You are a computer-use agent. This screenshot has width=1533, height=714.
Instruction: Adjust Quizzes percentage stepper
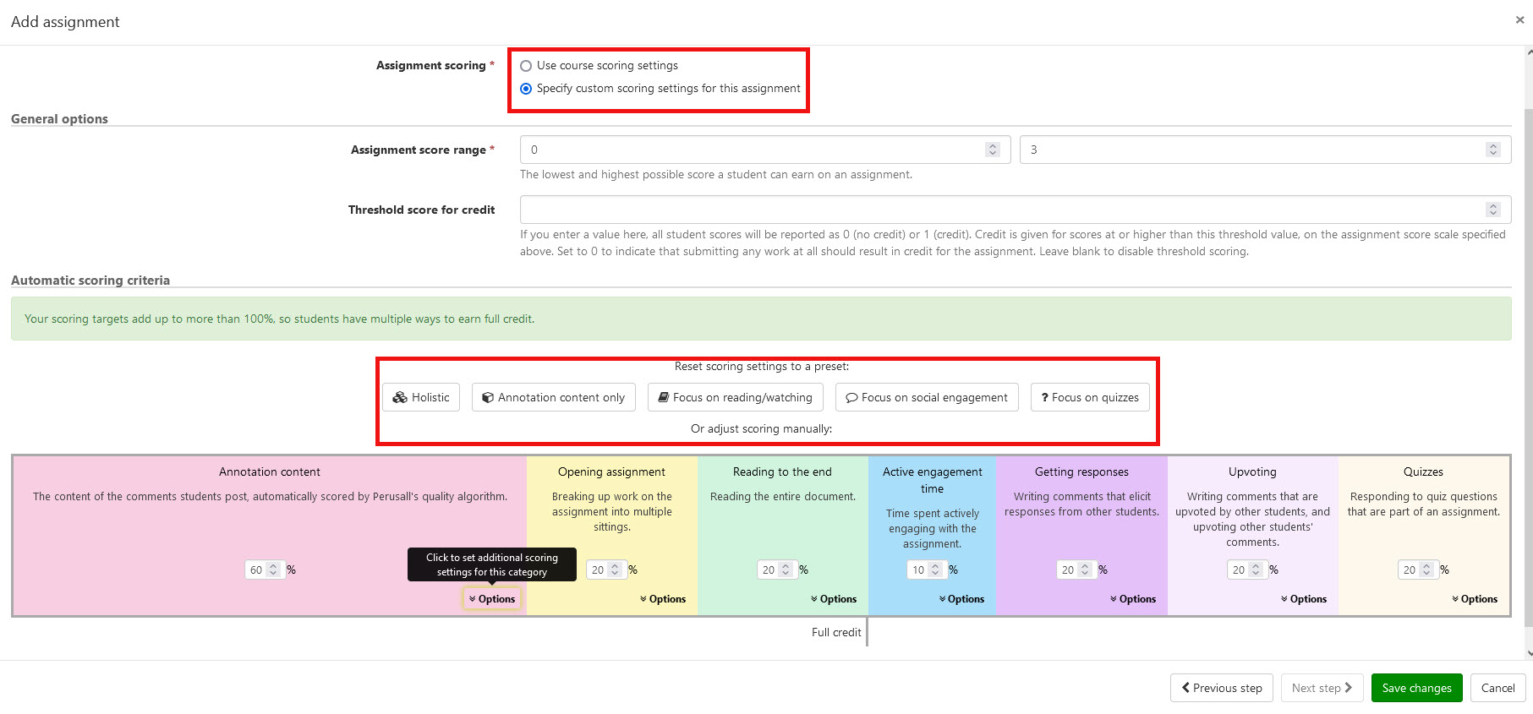click(x=1426, y=570)
